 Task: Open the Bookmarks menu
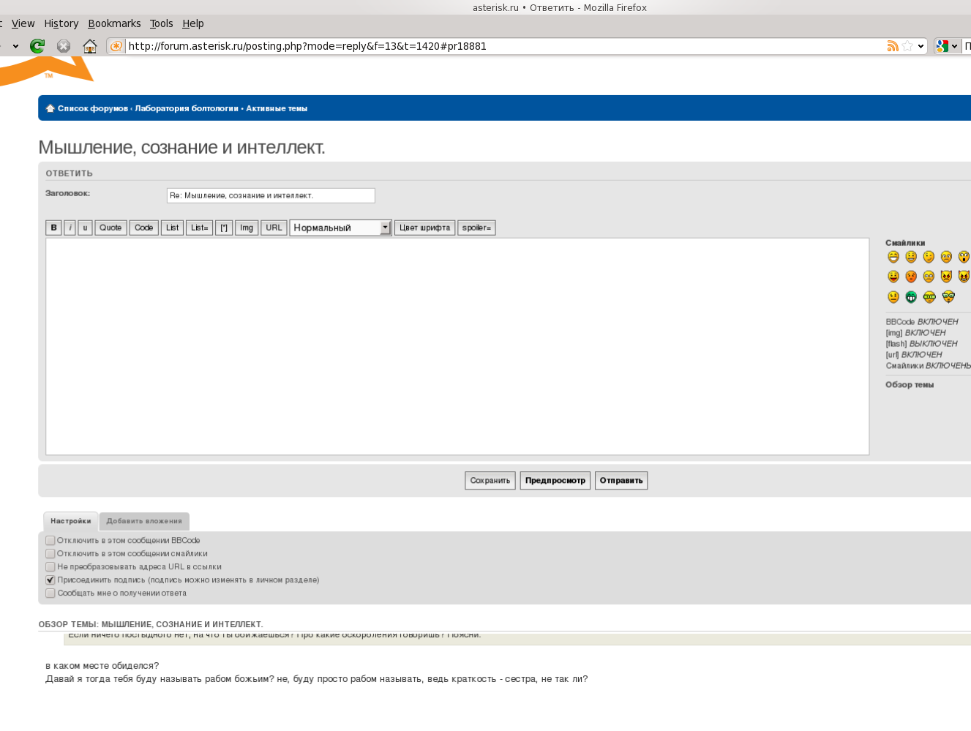click(114, 23)
